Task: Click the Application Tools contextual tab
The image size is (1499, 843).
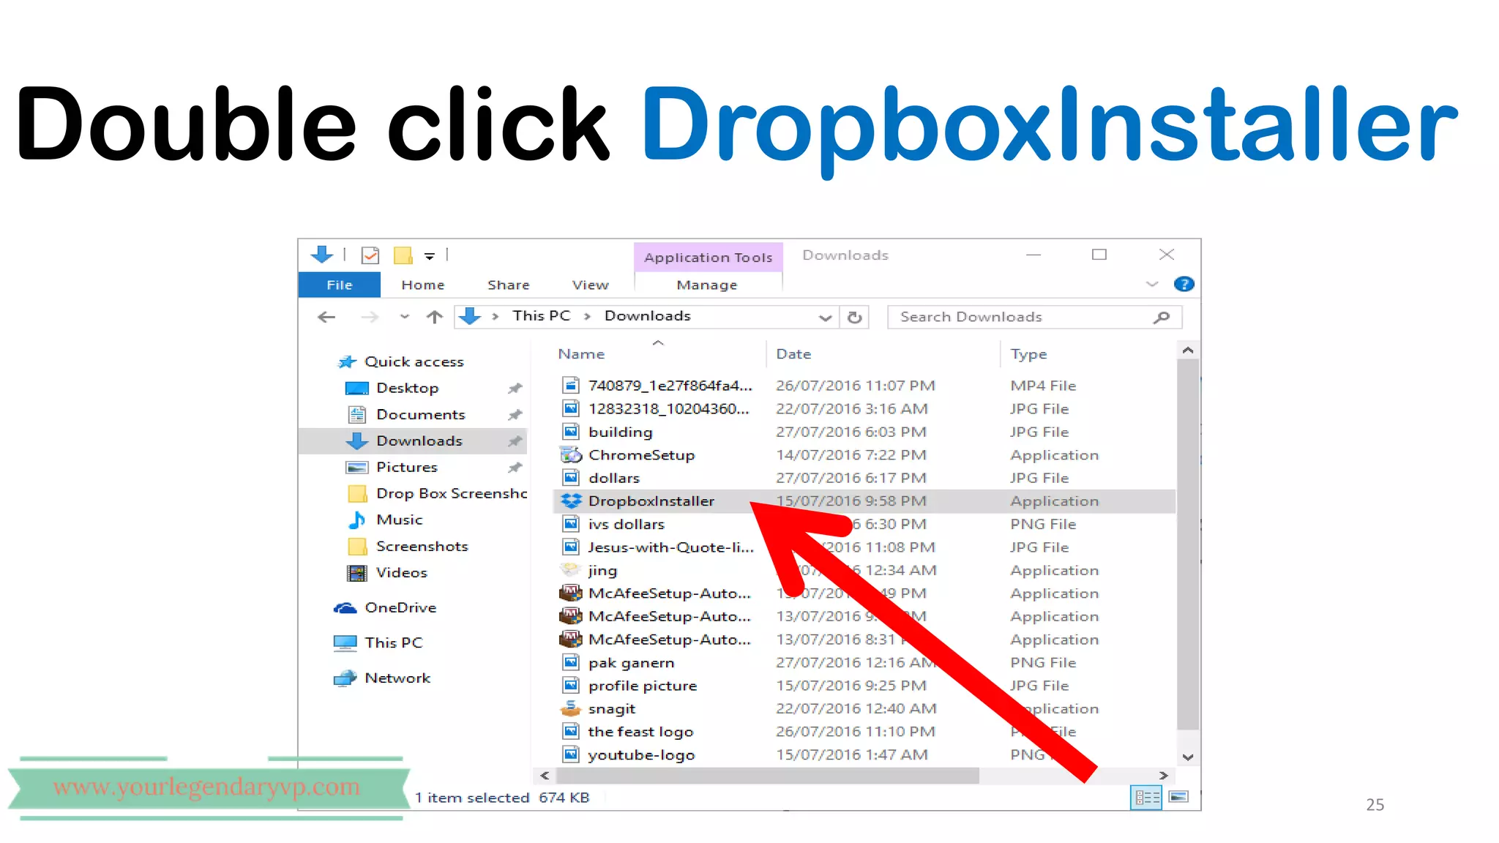Action: (x=709, y=258)
